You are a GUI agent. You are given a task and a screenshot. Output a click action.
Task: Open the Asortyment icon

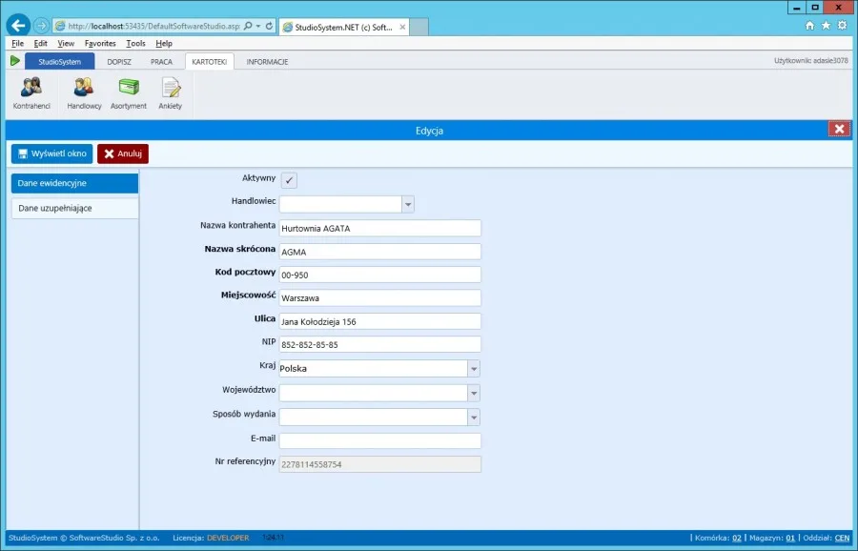pyautogui.click(x=129, y=93)
